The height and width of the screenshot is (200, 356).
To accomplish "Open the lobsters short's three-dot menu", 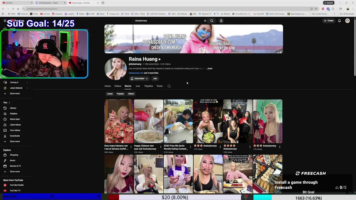I will 131,147.
